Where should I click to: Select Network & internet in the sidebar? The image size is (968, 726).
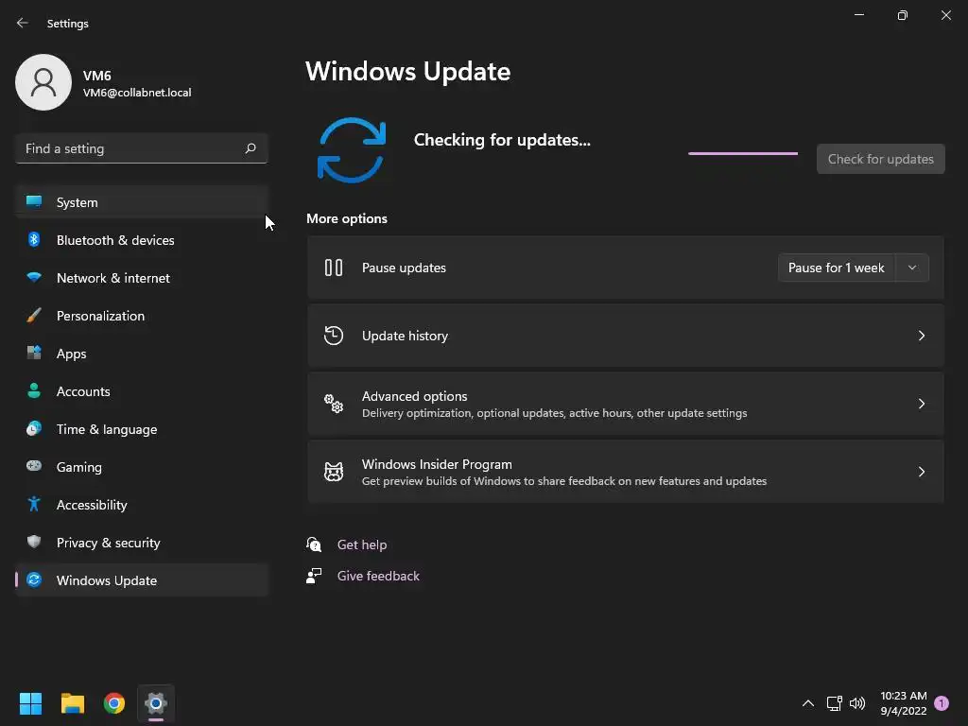142,278
